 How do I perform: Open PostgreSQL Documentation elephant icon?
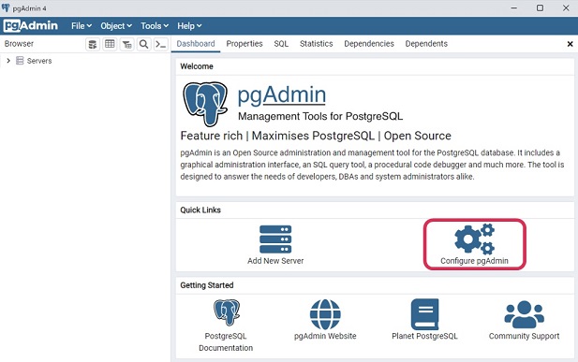[x=227, y=312]
